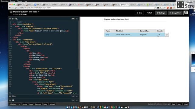This screenshot has height=109, width=195.
Task: Click the Share button
Action: pos(173,104)
